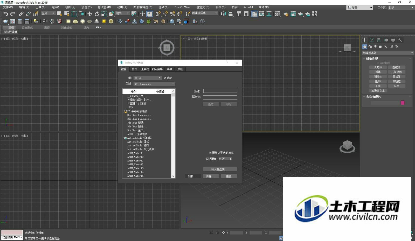Toggle the 活动 checkbox in dialog

coord(165,78)
